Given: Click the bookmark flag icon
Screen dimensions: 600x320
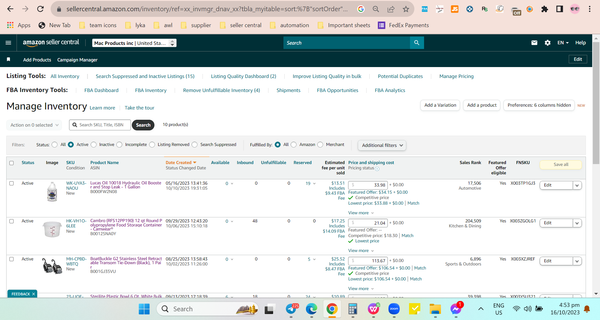Looking at the screenshot, I should pyautogui.click(x=8, y=59).
